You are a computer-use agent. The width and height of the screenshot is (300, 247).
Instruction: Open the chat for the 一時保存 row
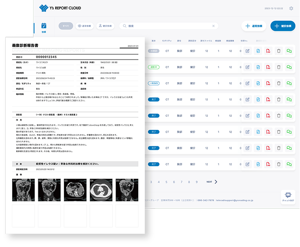[x=289, y=83]
